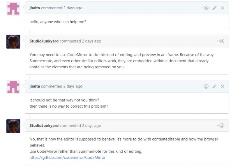This screenshot has height=166, width=233.
Task: Click jbalta's pink avatar beside second comment
Action: pos(13,87)
